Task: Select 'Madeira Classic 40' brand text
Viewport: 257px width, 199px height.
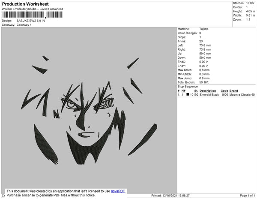Action: 242,95
